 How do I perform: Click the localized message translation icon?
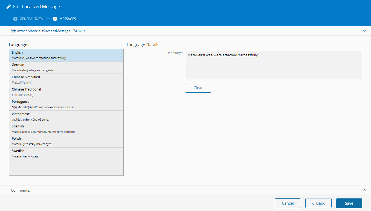(x=14, y=31)
